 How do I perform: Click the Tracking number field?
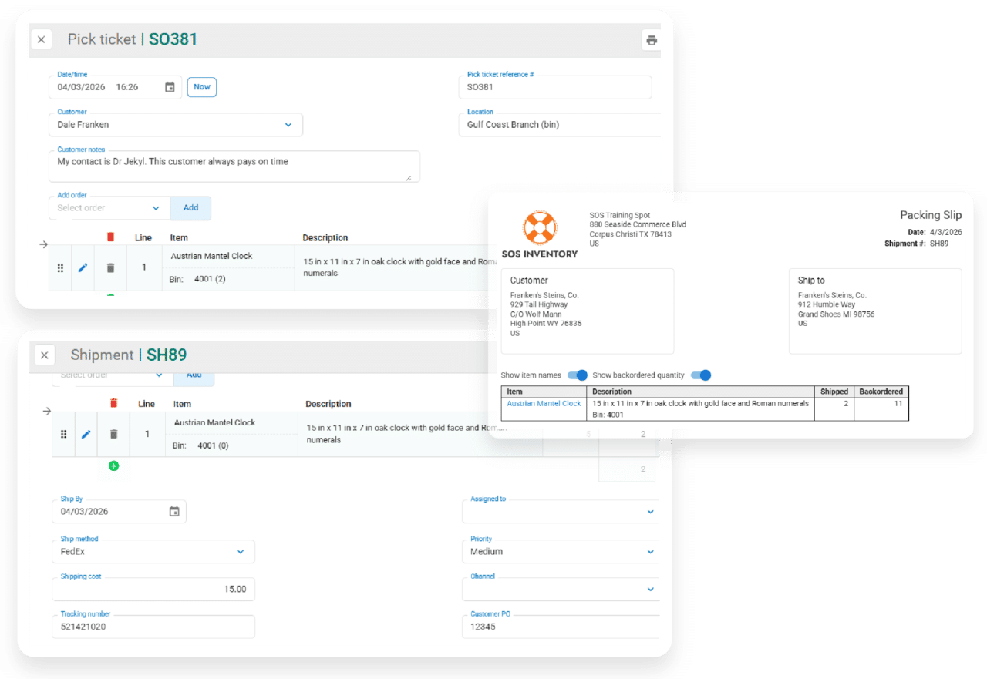point(153,627)
